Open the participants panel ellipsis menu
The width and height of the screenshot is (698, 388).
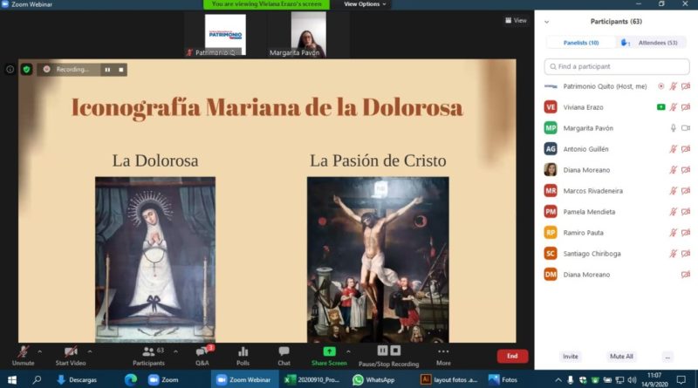tap(667, 357)
